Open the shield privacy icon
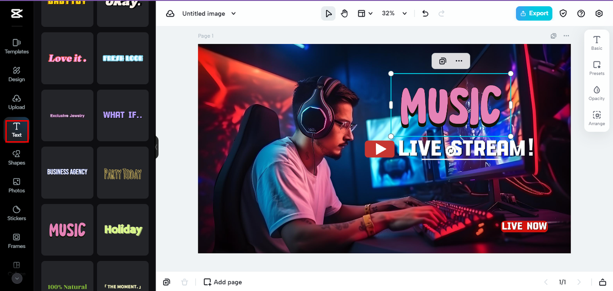This screenshot has width=613, height=291. pyautogui.click(x=563, y=13)
